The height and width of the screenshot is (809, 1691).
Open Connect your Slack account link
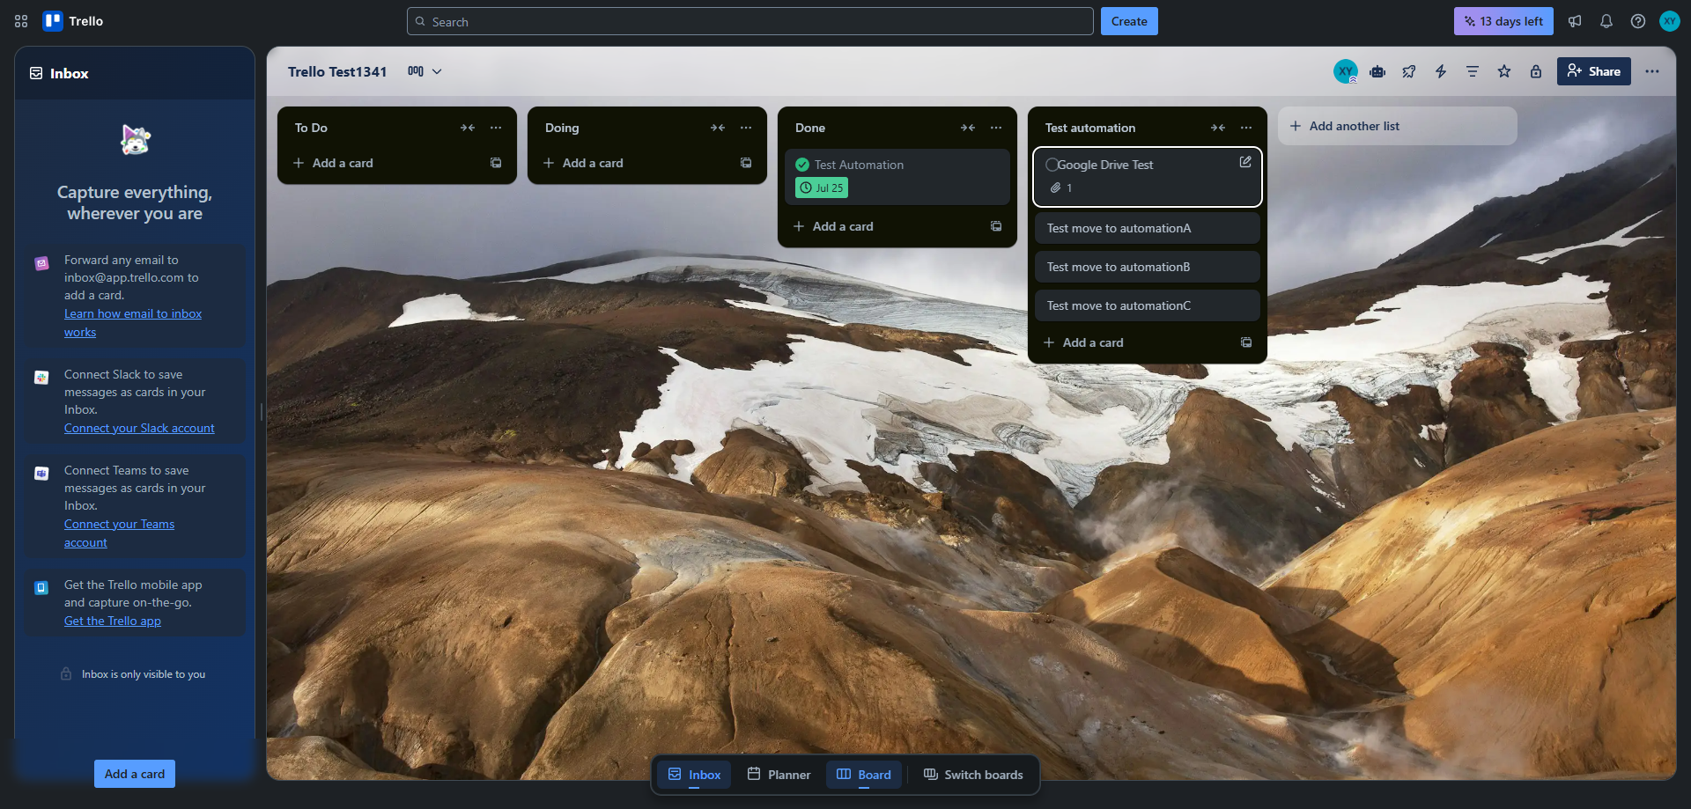tap(139, 428)
